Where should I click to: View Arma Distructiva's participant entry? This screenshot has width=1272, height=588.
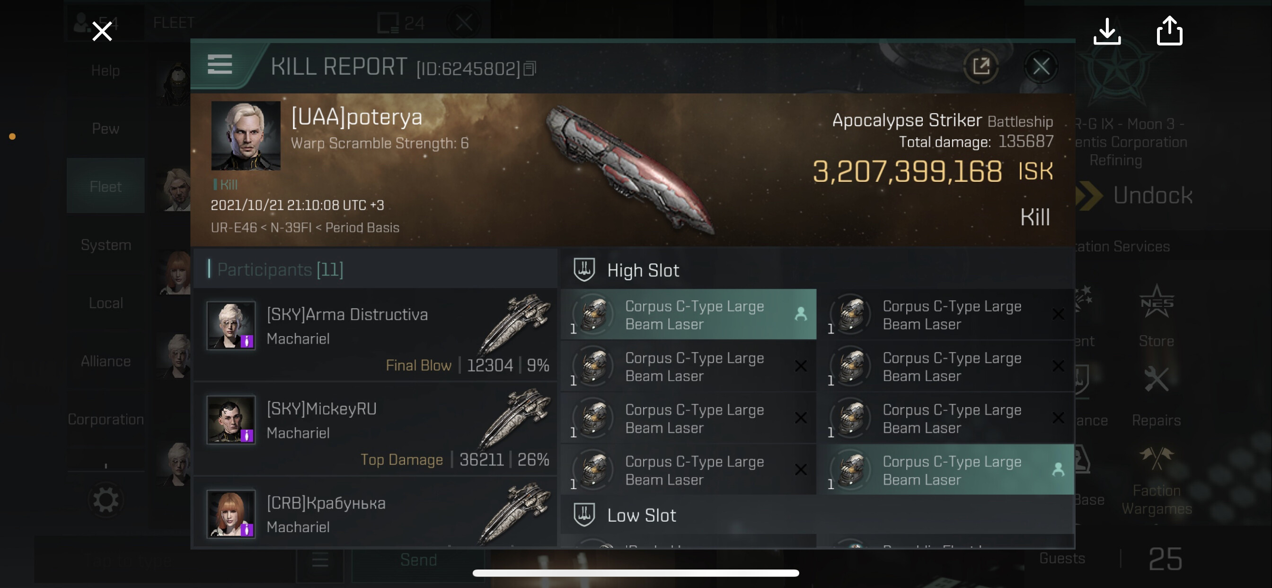click(376, 335)
